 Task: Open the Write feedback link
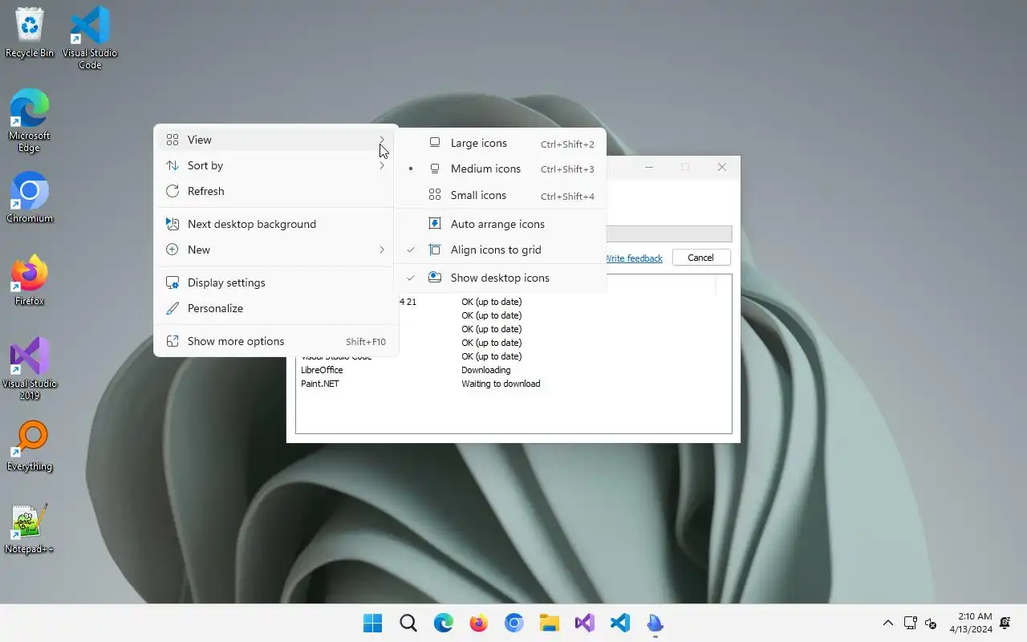pyautogui.click(x=634, y=258)
